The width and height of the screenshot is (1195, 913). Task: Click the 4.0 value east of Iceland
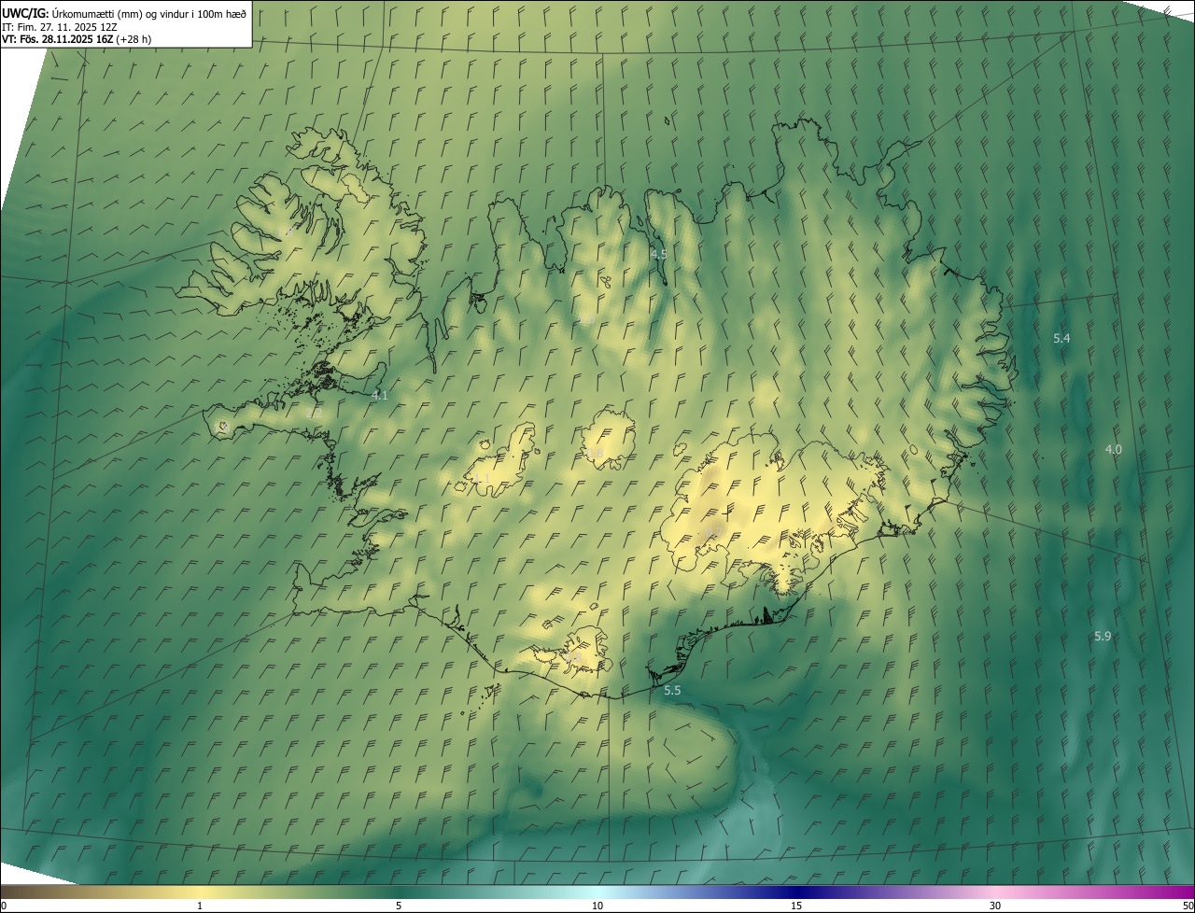(x=1113, y=449)
